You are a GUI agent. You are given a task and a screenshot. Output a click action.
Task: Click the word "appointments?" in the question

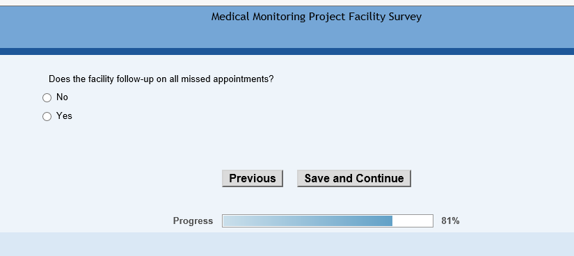[244, 79]
